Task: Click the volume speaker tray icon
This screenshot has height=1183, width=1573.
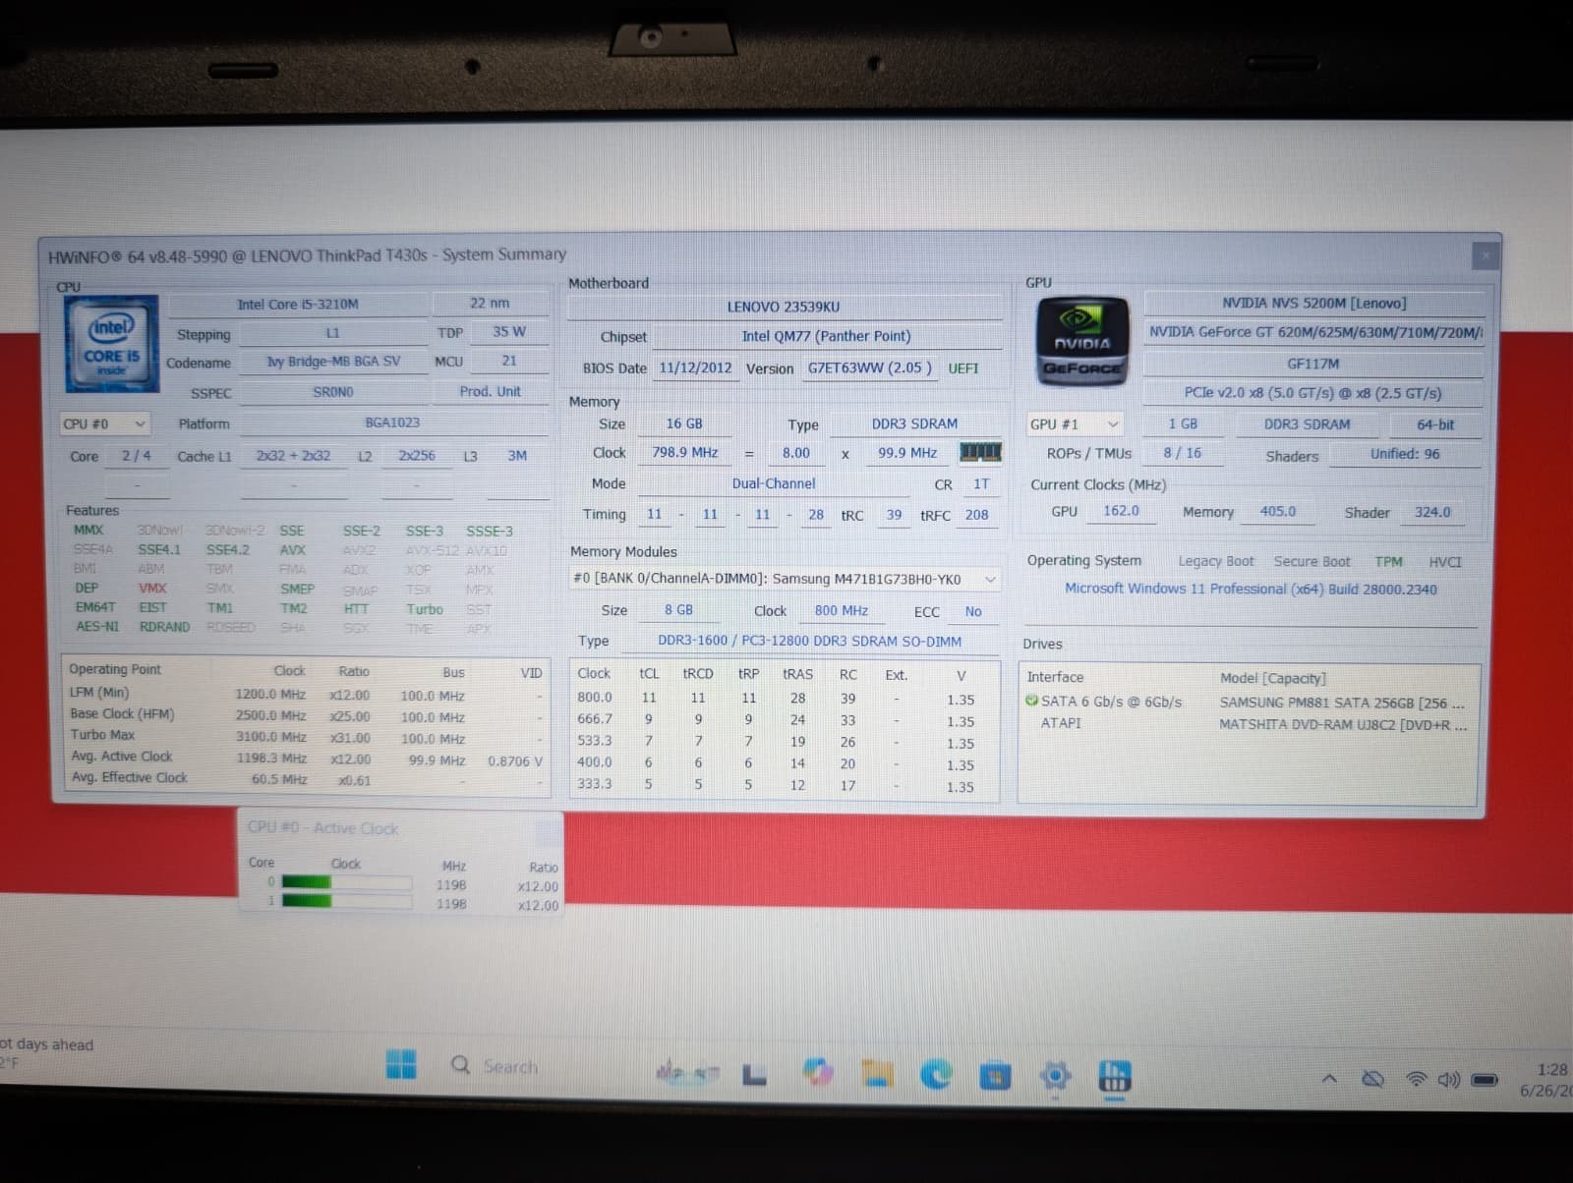Action: (x=1448, y=1079)
